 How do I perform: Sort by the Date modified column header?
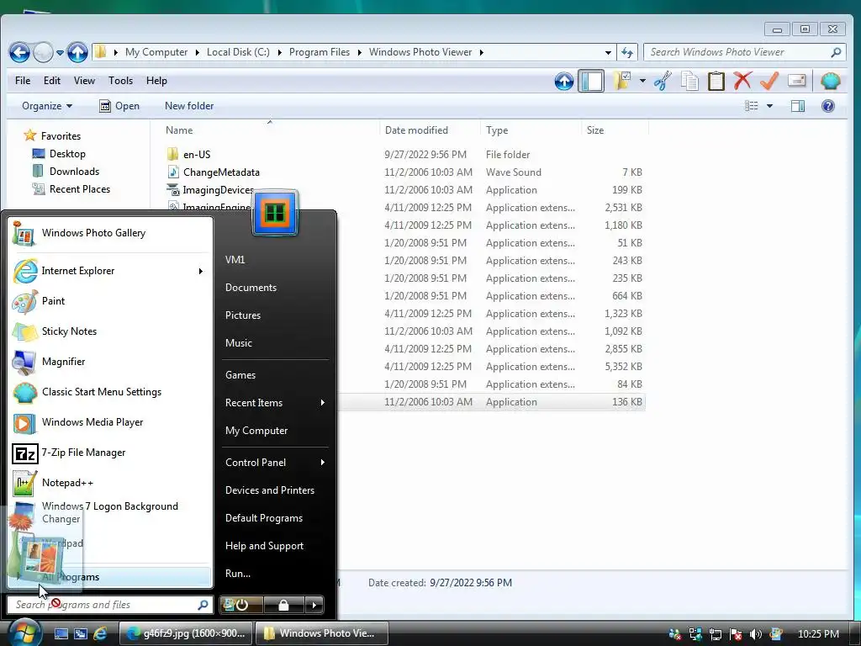pyautogui.click(x=416, y=130)
